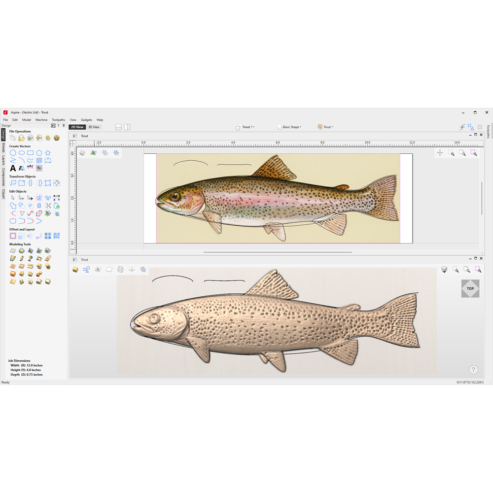Viewport: 493px width, 493px height.
Task: Click the view cube icon in 3D view
Action: tap(444, 270)
